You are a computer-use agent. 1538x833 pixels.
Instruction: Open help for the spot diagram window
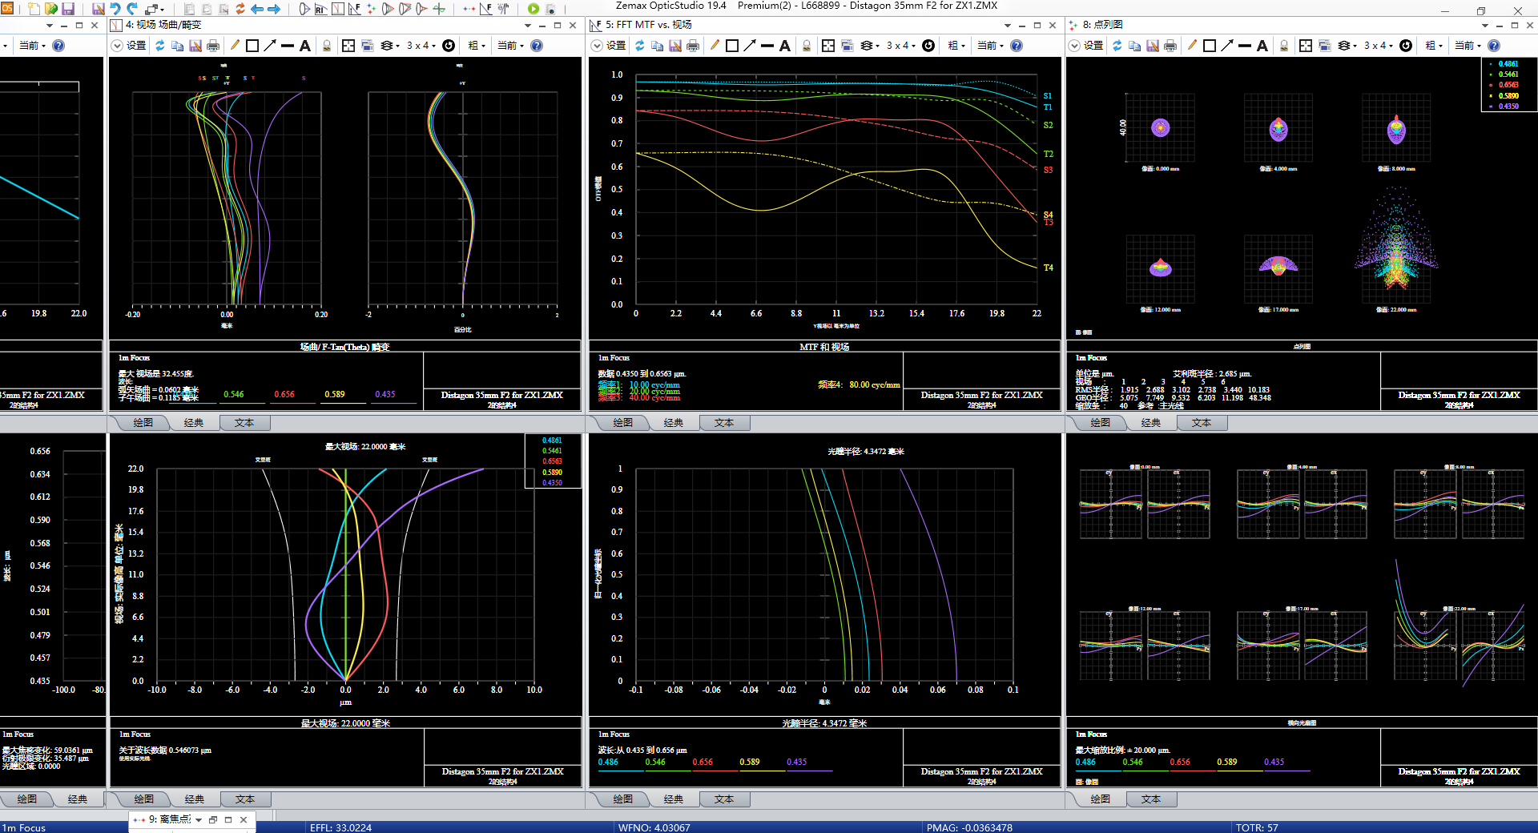[1495, 46]
